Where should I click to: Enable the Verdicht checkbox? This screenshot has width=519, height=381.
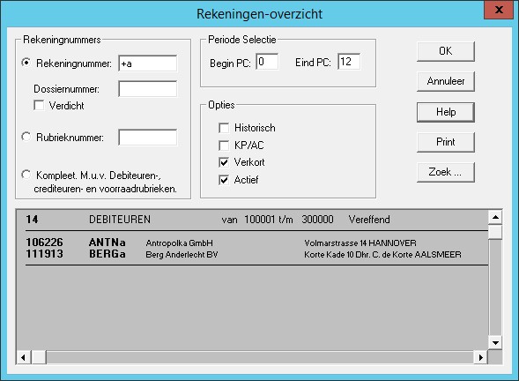[x=39, y=105]
